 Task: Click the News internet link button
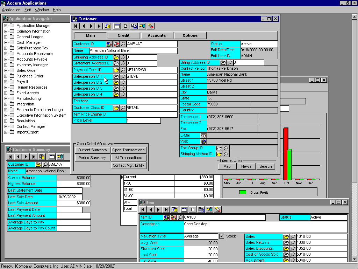coord(246,166)
